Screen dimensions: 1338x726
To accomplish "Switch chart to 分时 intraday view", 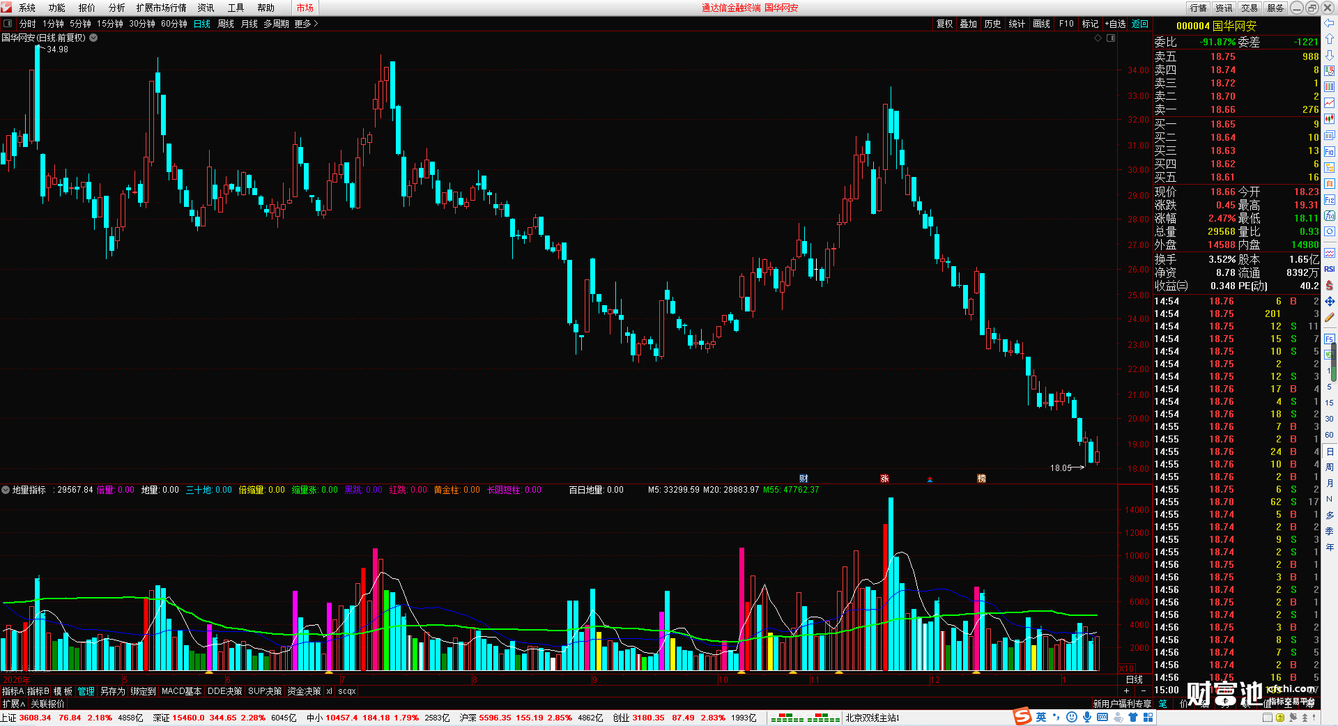I will [28, 24].
